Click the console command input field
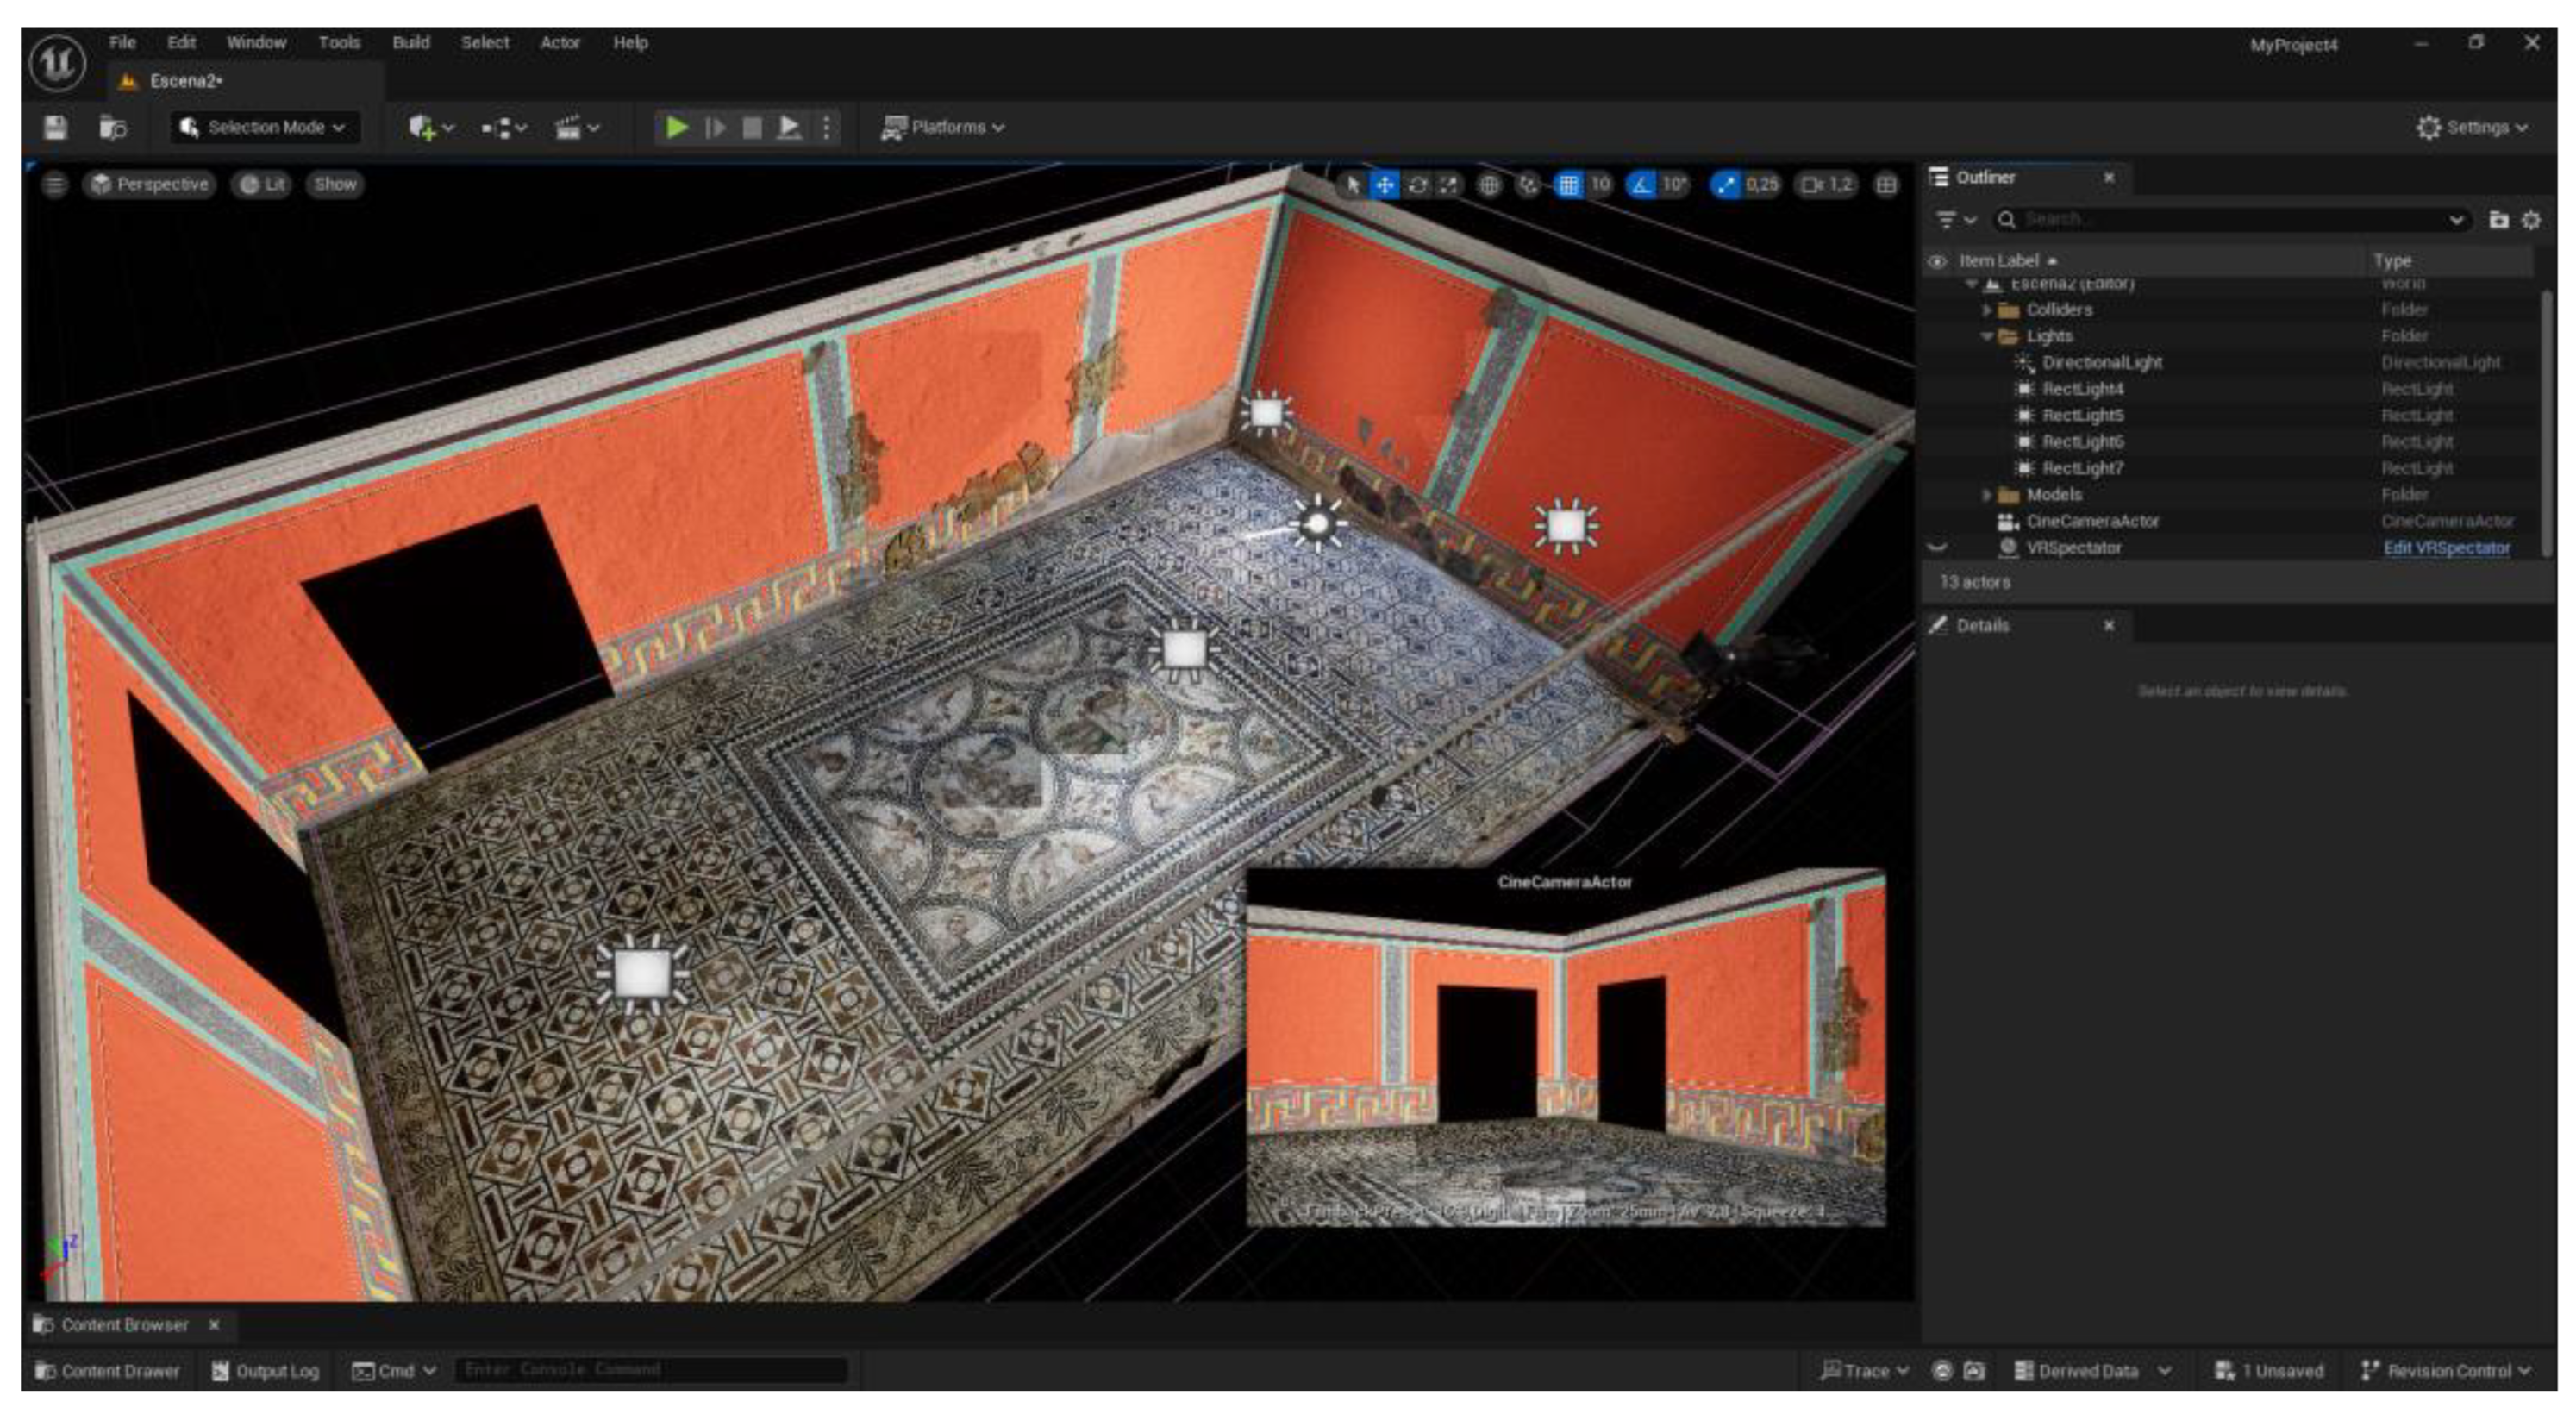Viewport: 2576px width, 1408px height. (650, 1369)
